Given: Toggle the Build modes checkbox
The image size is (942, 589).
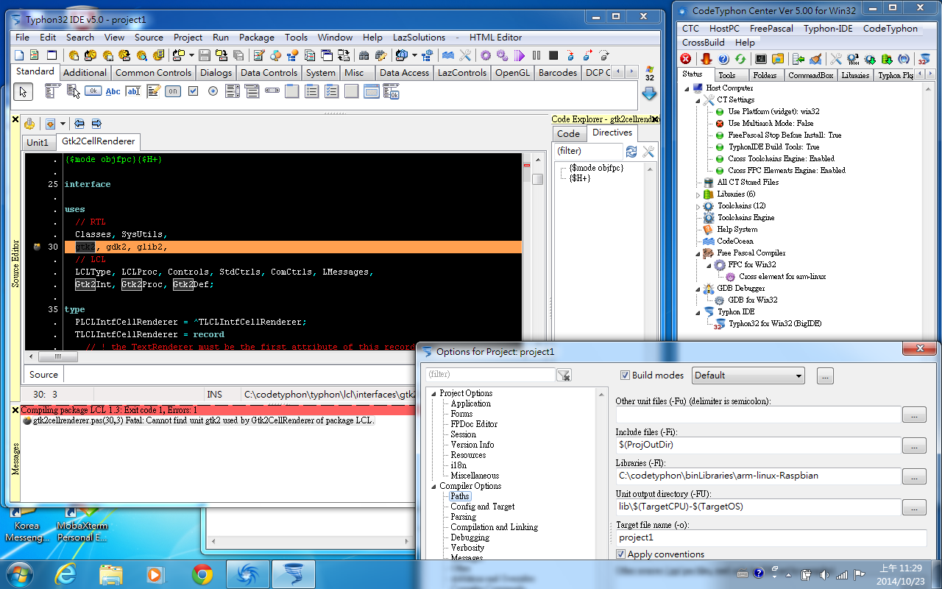Looking at the screenshot, I should coord(626,375).
